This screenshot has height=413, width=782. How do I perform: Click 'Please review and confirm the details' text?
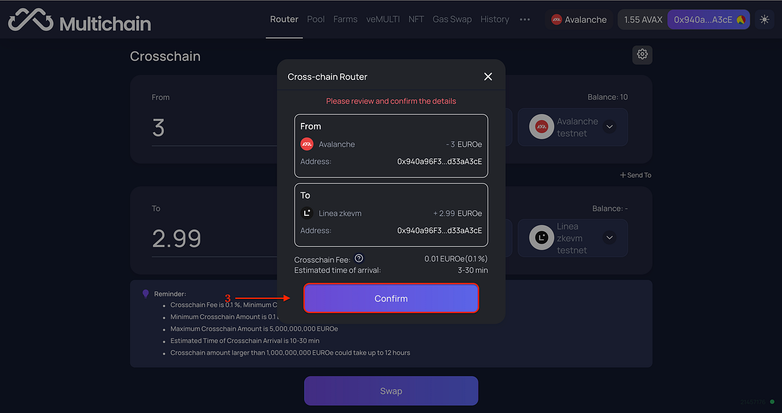pos(391,101)
